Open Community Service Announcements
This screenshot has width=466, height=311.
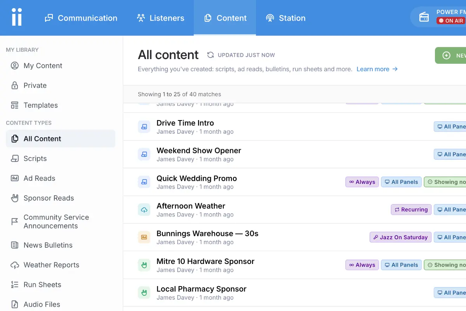[x=61, y=222]
